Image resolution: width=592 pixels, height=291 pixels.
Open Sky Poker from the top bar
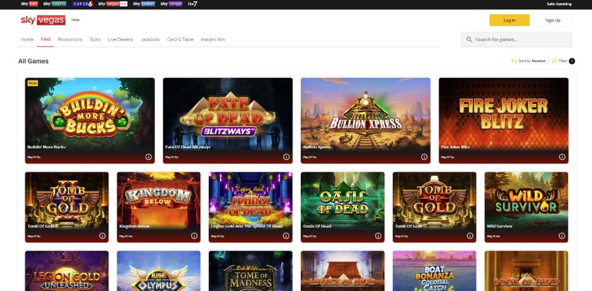tap(144, 4)
